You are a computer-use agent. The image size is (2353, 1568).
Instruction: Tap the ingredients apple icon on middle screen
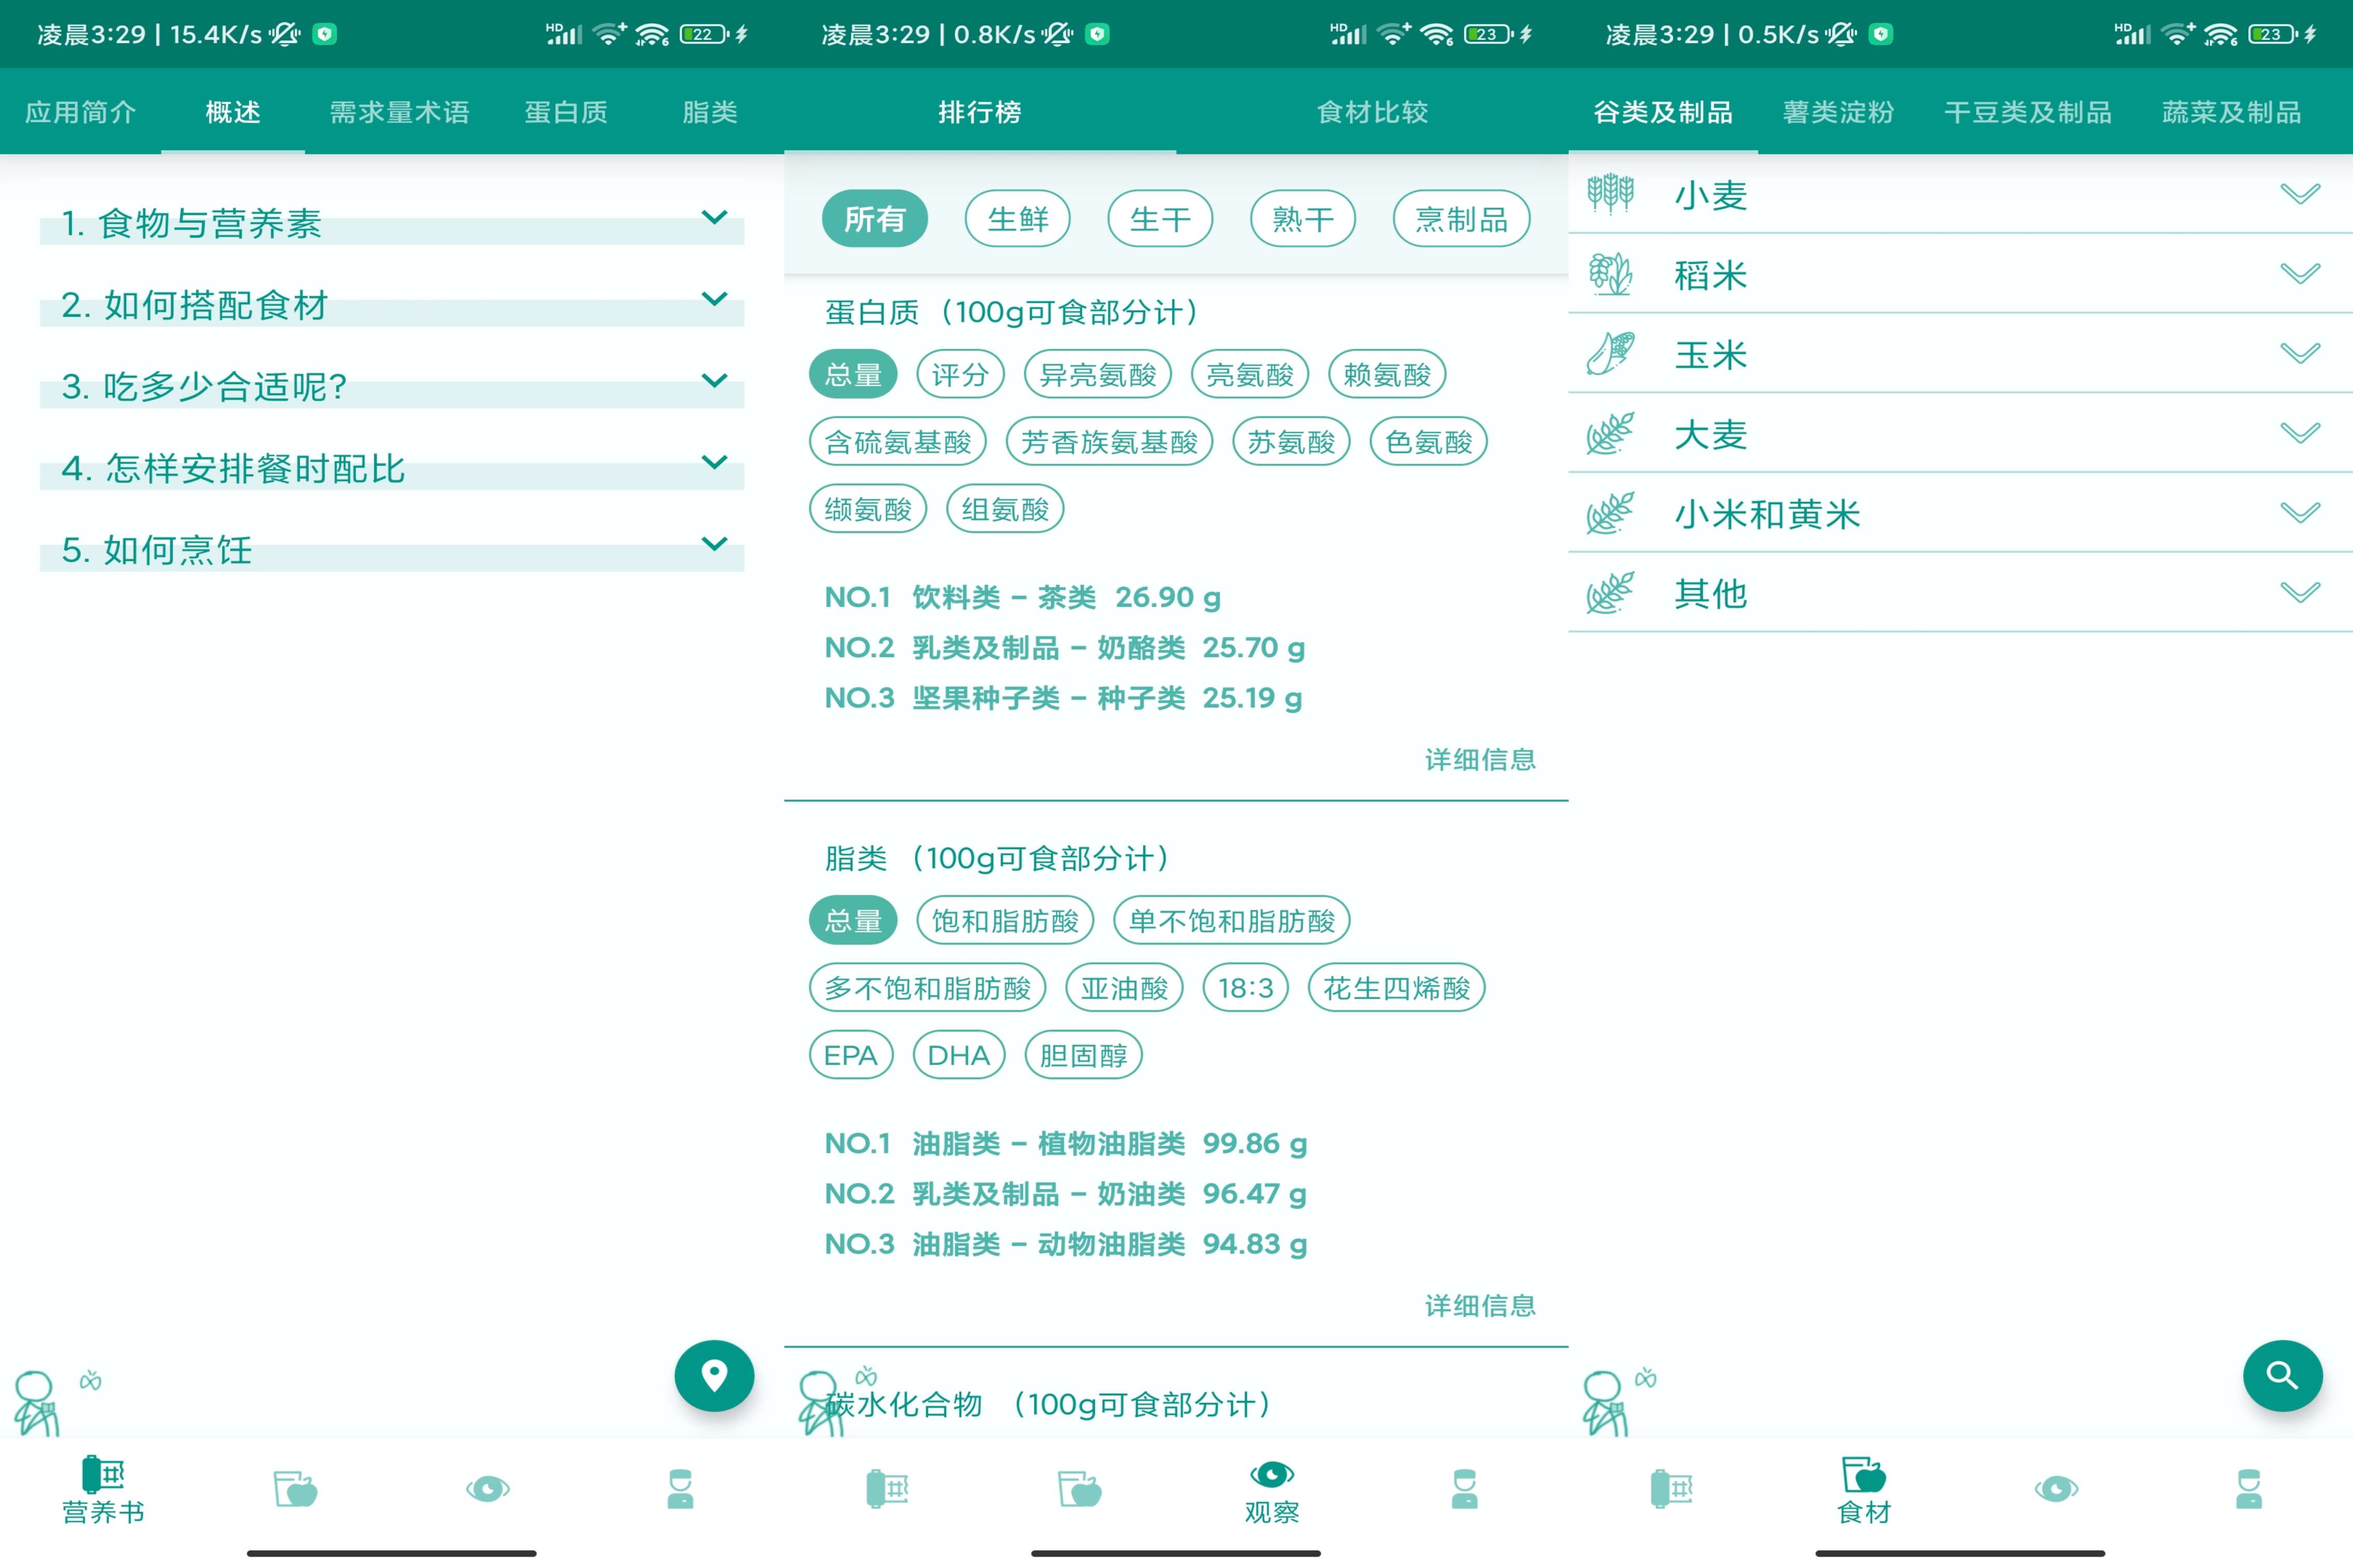[1080, 1489]
